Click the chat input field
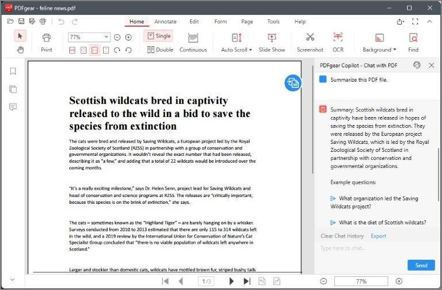This screenshot has height=290, width=442. 375,248
